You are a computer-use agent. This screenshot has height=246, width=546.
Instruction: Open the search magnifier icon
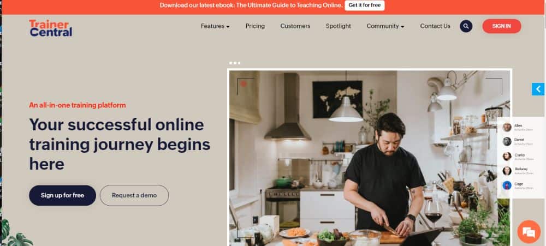[466, 26]
